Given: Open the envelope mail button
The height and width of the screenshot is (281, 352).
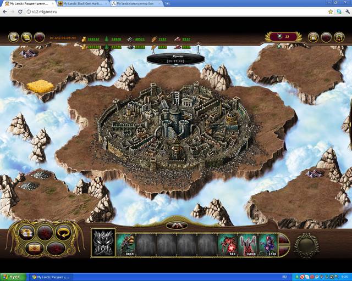Looking at the screenshot, I should (x=34, y=248).
